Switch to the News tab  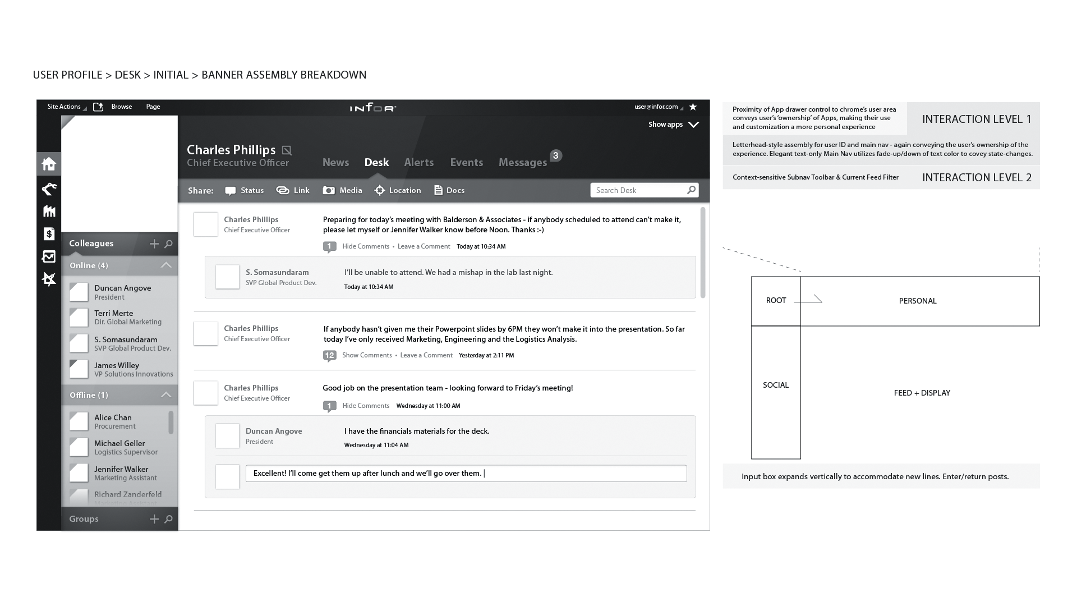pyautogui.click(x=335, y=162)
